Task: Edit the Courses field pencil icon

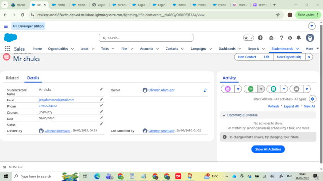Action: (x=101, y=112)
